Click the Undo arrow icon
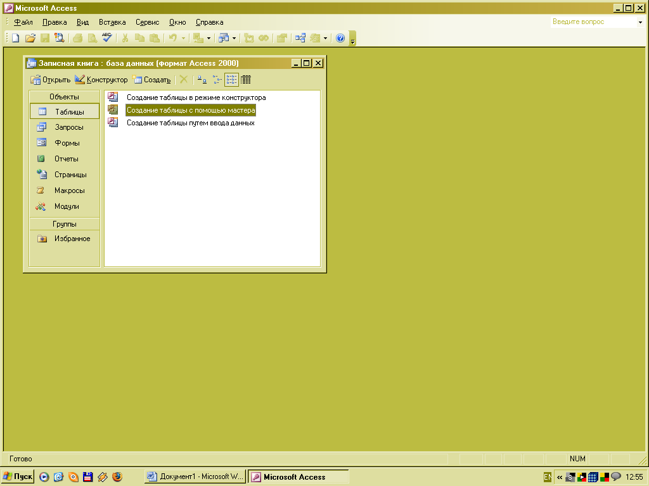The height and width of the screenshot is (486, 649). (x=173, y=38)
